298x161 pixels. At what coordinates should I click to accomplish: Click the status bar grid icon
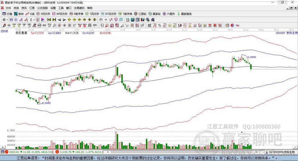click(2, 152)
